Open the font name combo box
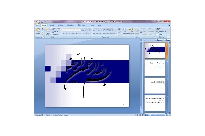Image resolution: width=205 pixels, height=136 pixels. click(x=69, y=30)
